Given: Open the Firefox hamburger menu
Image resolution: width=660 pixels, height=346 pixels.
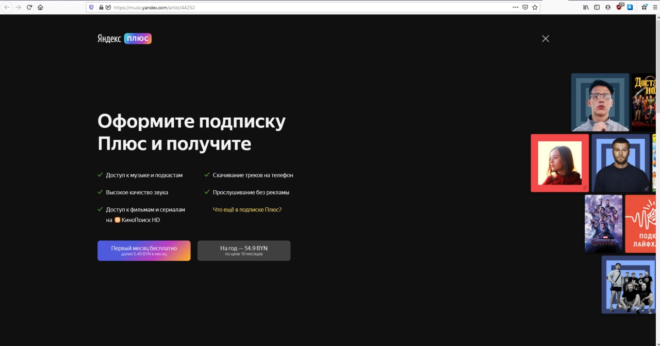Looking at the screenshot, I should tap(655, 7).
